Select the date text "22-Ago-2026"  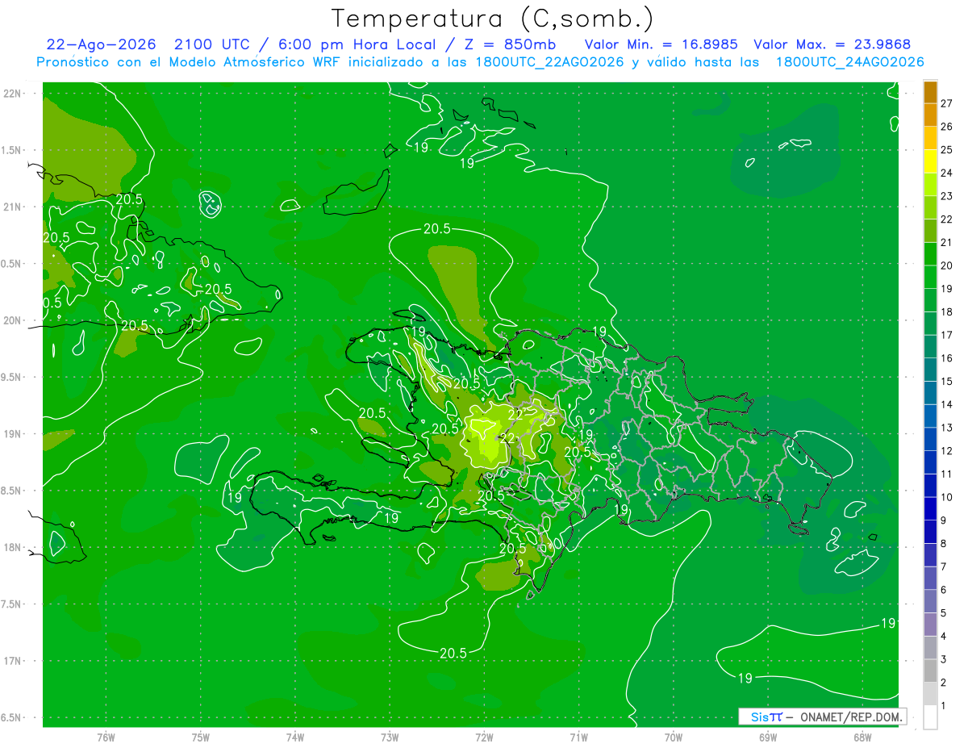point(101,44)
